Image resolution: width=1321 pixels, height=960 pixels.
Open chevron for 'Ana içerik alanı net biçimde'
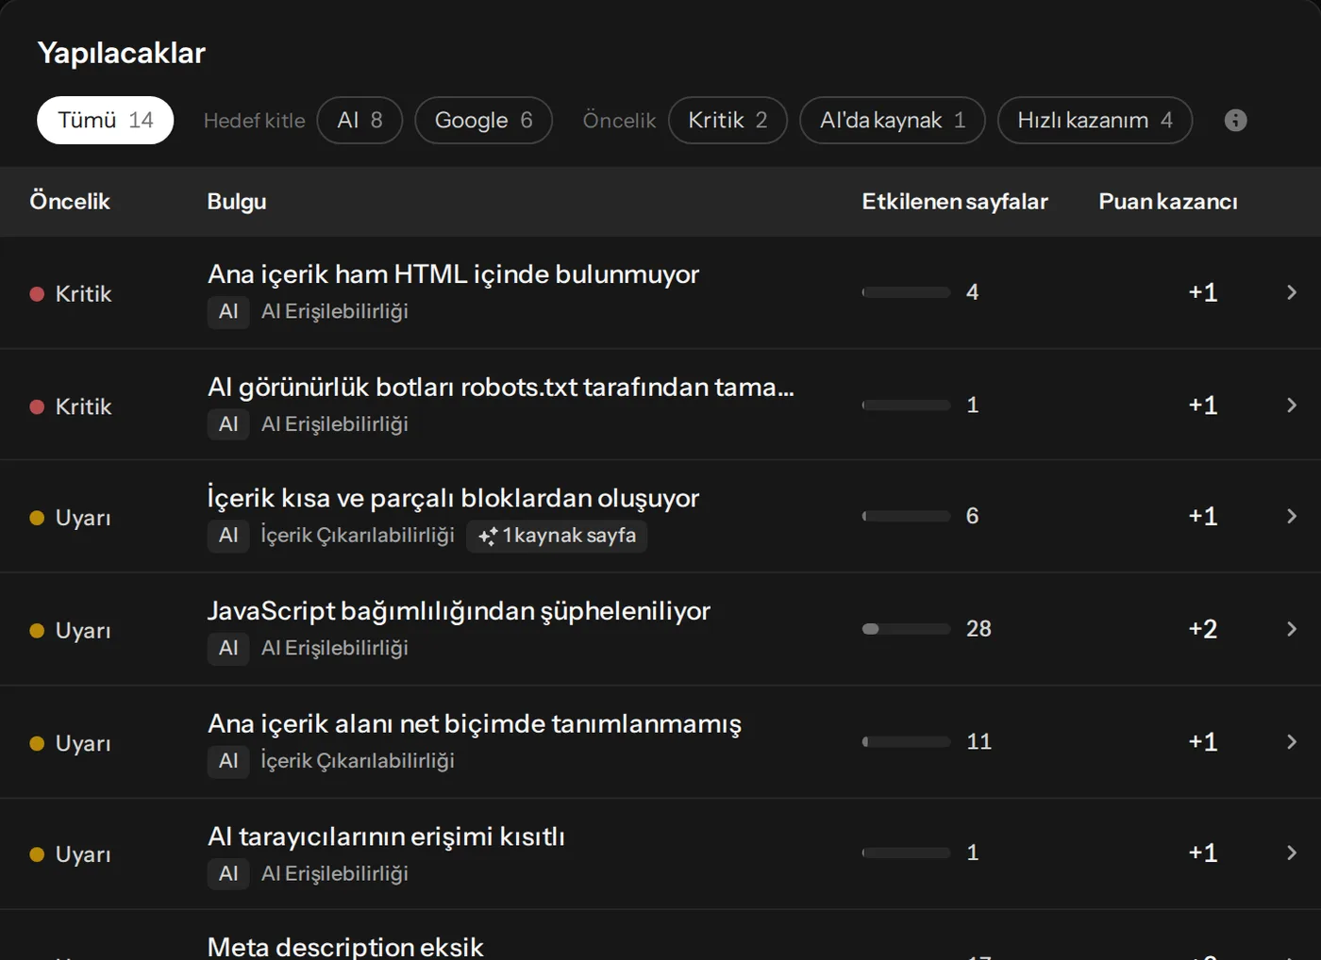1292,741
